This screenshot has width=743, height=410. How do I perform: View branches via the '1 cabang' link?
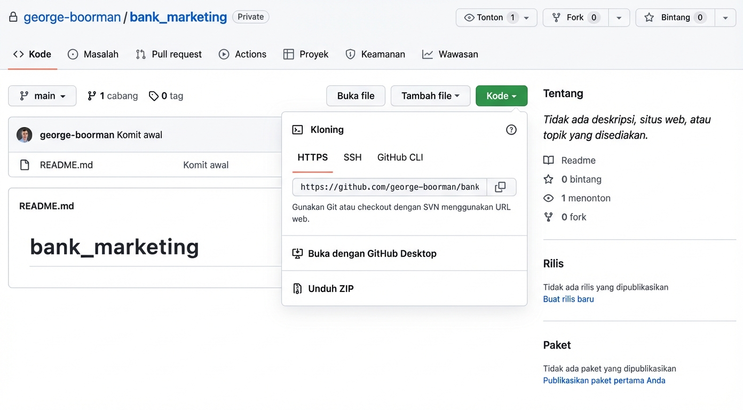coord(113,96)
